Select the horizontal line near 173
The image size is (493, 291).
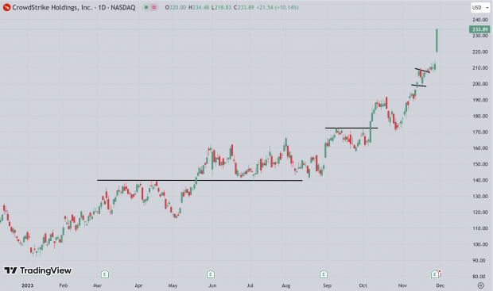(351, 128)
